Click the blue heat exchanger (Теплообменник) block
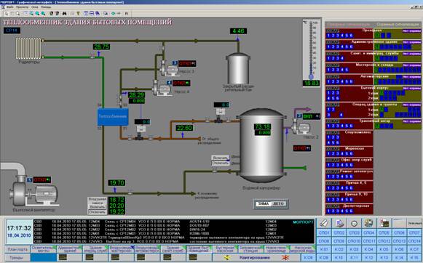423x263 pixels. click(x=113, y=116)
